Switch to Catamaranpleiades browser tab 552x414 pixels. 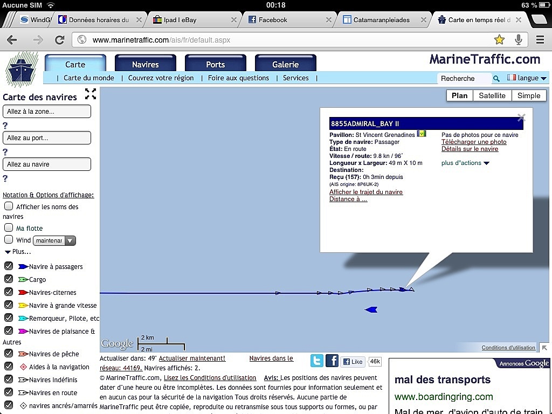point(382,20)
